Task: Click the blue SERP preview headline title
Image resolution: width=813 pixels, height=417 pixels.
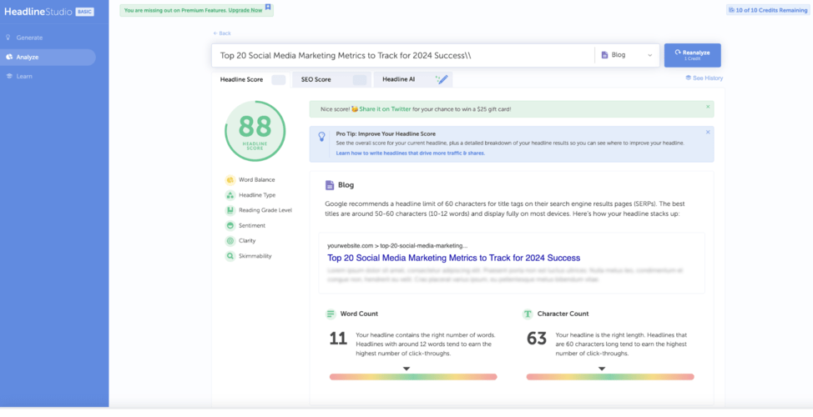Action: pyautogui.click(x=454, y=258)
